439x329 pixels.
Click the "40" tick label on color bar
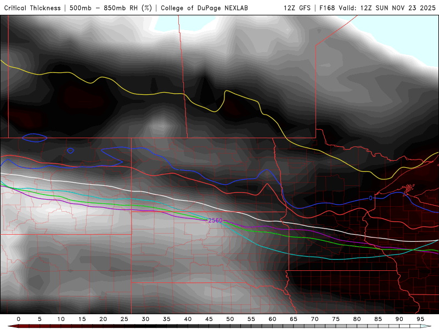[x=188, y=319]
